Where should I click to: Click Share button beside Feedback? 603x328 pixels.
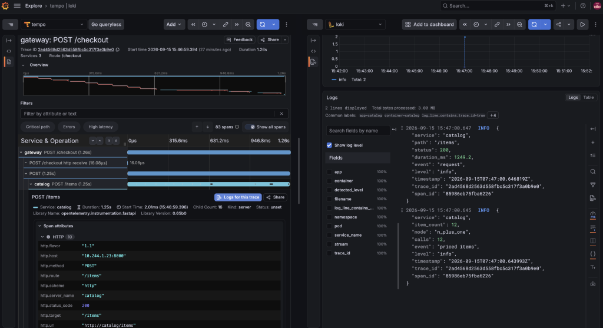pyautogui.click(x=270, y=39)
